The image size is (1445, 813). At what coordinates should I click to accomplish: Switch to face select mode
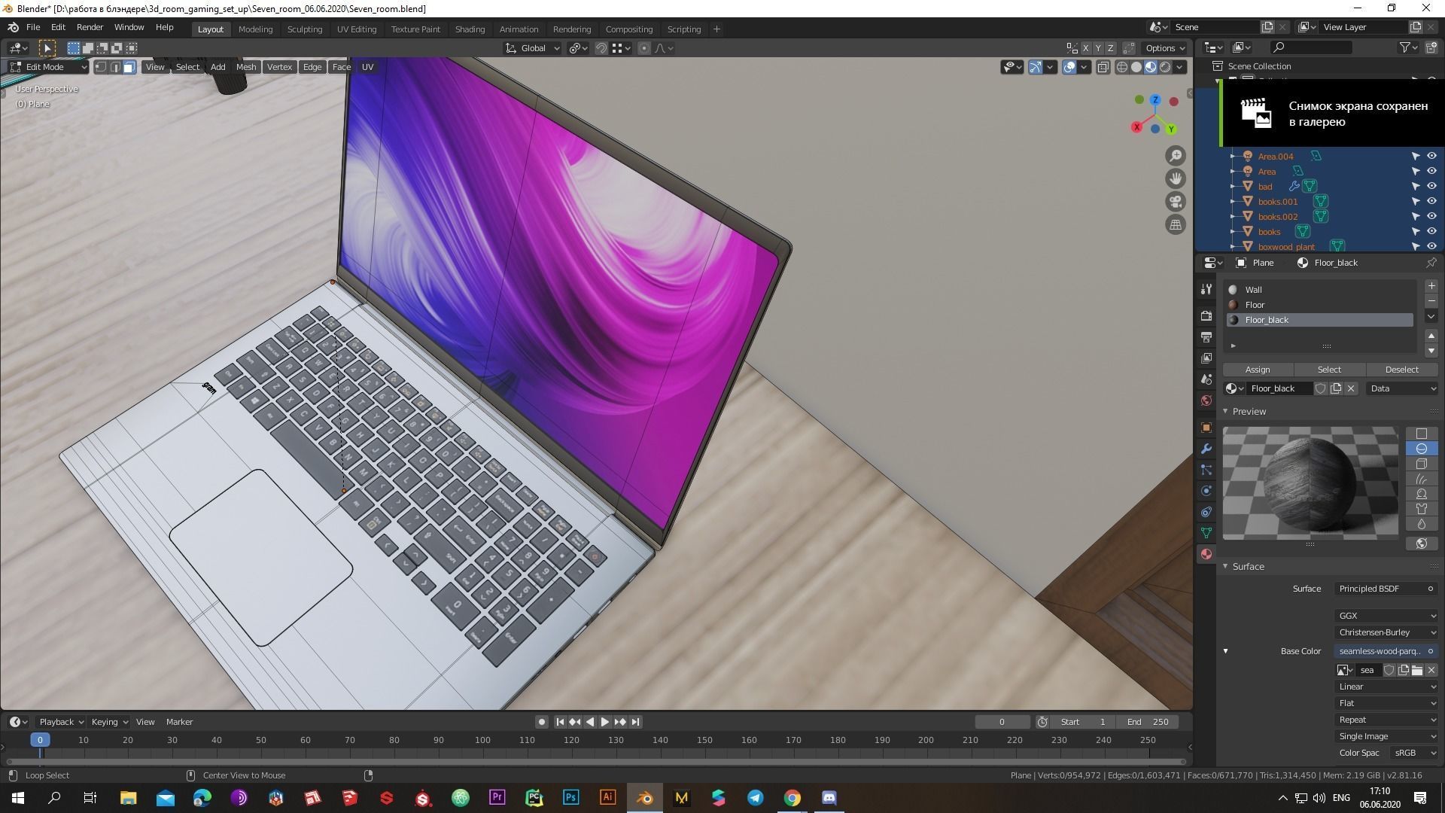pos(129,67)
